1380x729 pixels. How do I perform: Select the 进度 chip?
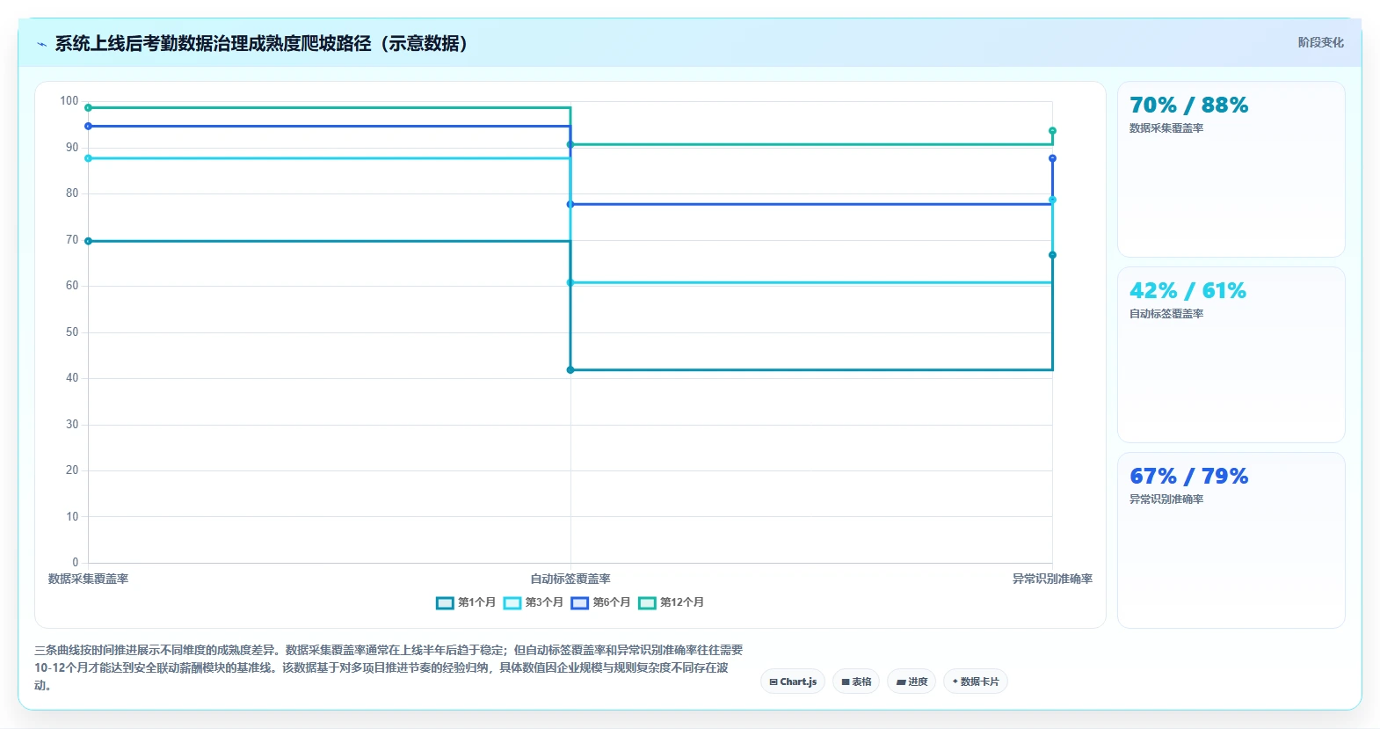click(912, 682)
